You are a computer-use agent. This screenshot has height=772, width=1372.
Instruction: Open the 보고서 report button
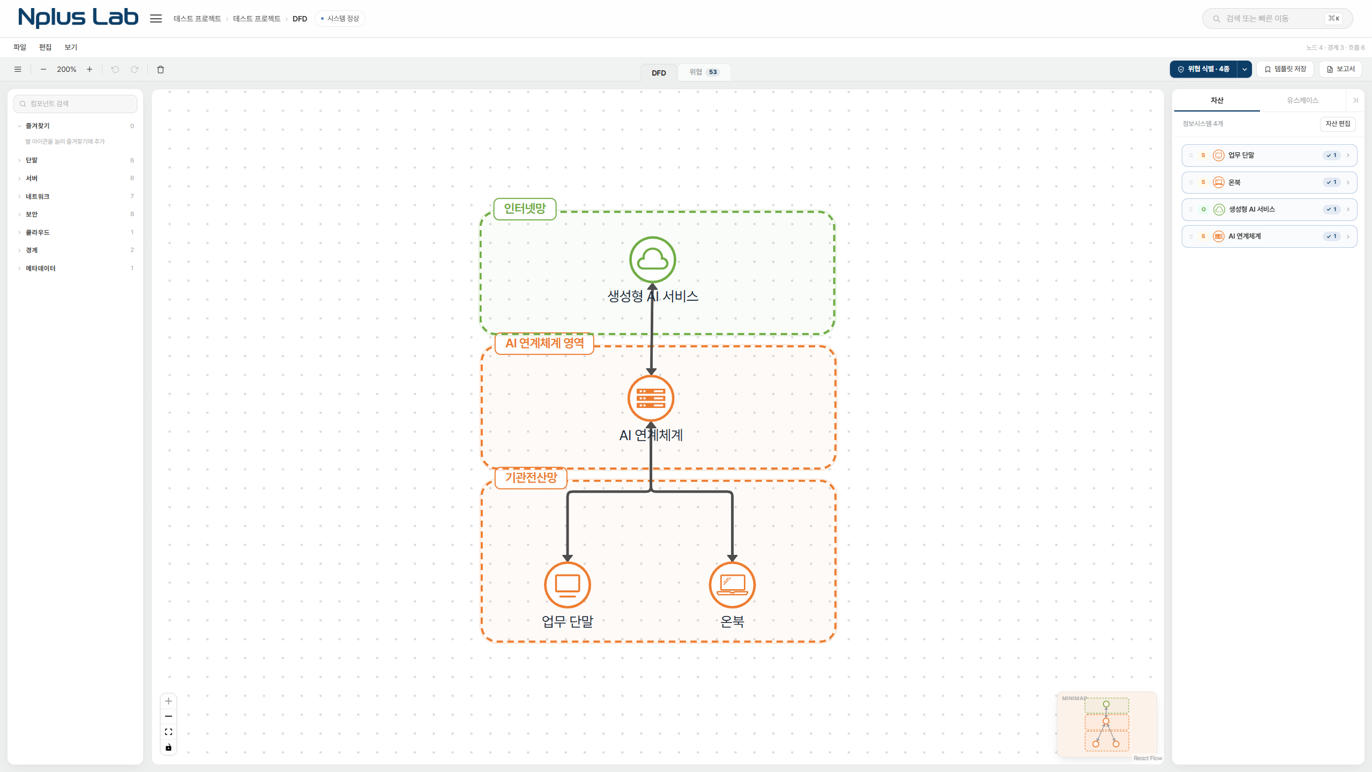point(1340,69)
